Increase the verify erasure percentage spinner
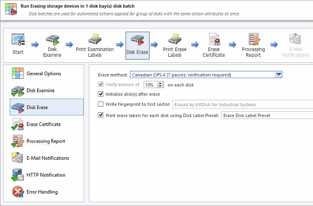The width and height of the screenshot is (313, 206). tap(160, 83)
